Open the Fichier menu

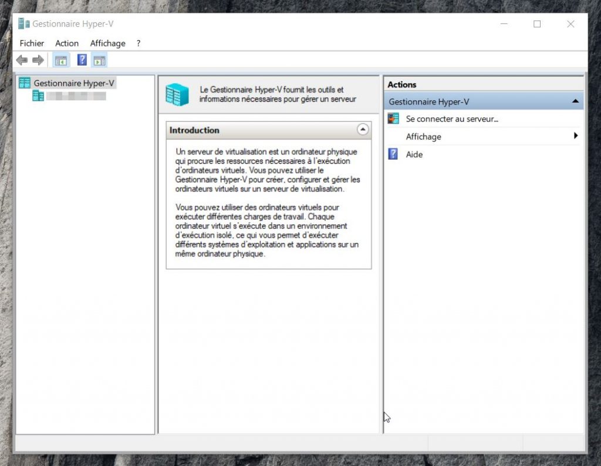(x=32, y=43)
